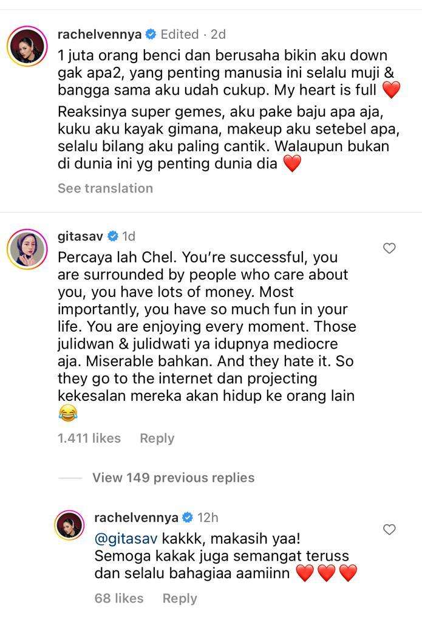Like rachelvennya's reply with heart icon

click(x=389, y=530)
